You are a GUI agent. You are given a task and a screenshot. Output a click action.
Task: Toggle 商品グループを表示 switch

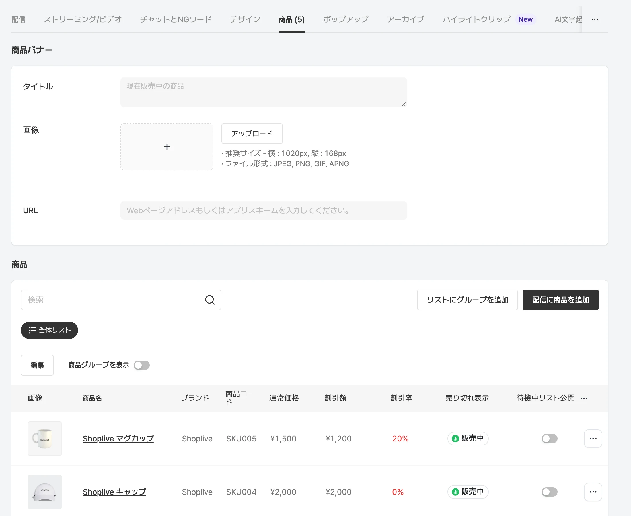click(x=141, y=365)
